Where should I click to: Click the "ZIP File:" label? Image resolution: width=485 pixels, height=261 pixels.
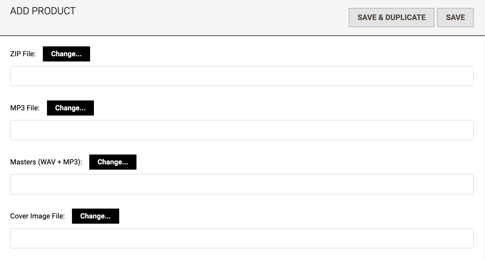click(x=23, y=54)
